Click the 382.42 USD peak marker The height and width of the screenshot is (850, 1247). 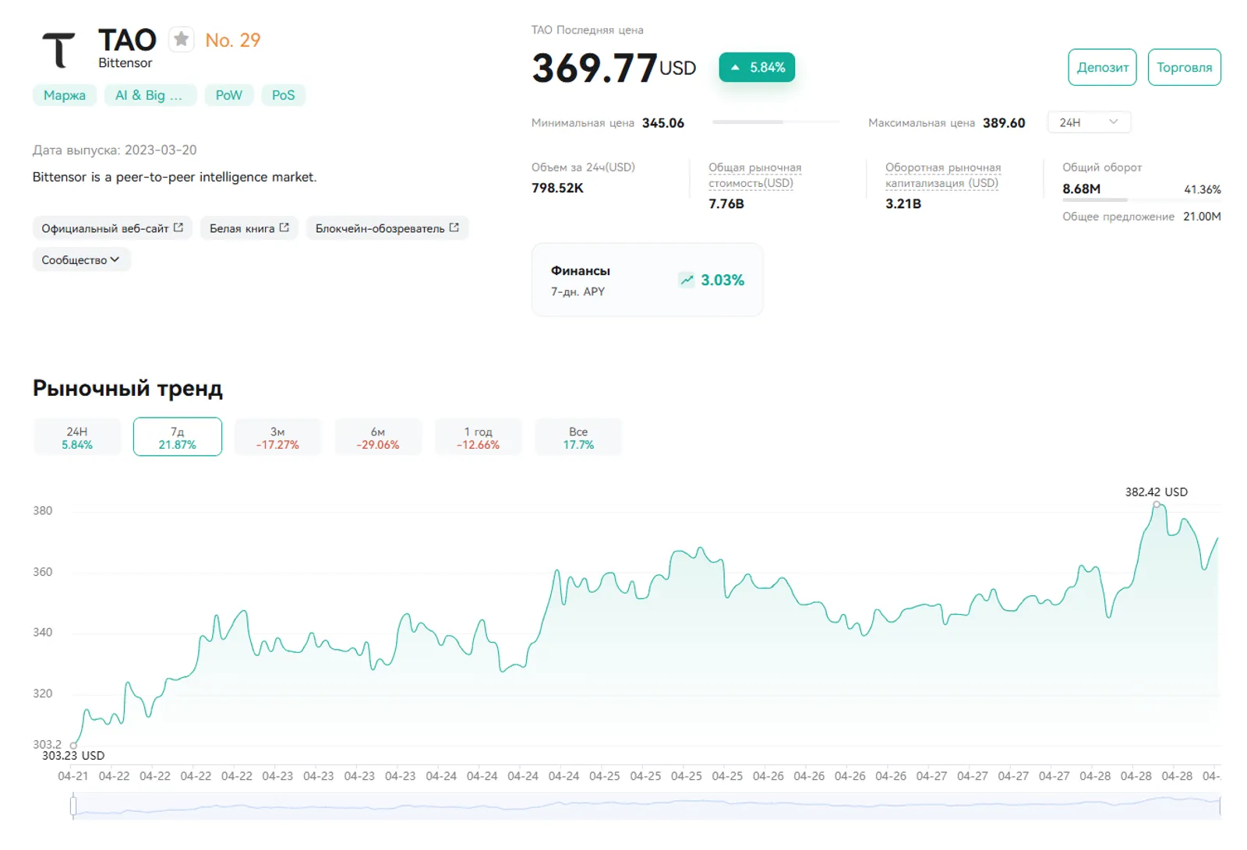click(x=1157, y=505)
